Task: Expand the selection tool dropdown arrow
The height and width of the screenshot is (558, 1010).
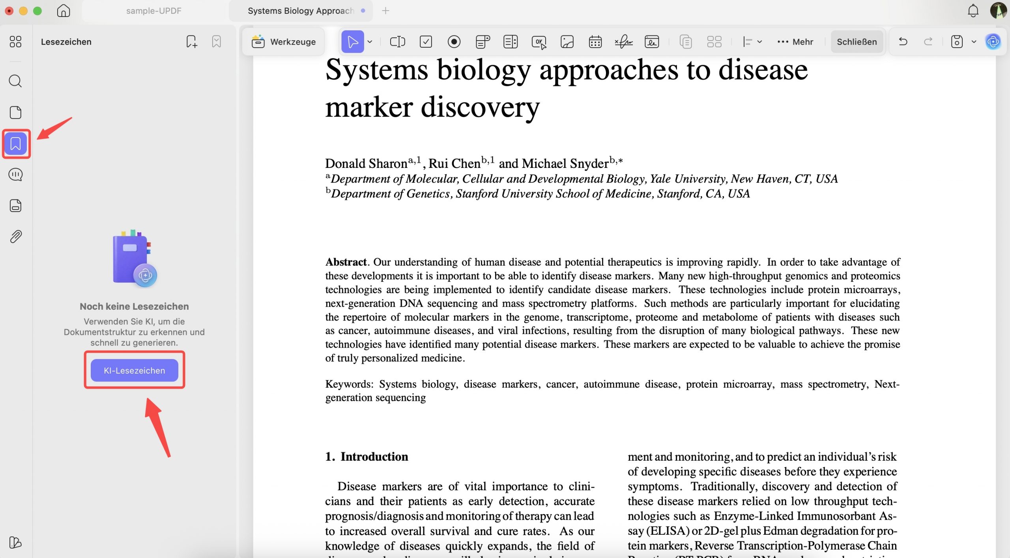Action: [x=370, y=41]
